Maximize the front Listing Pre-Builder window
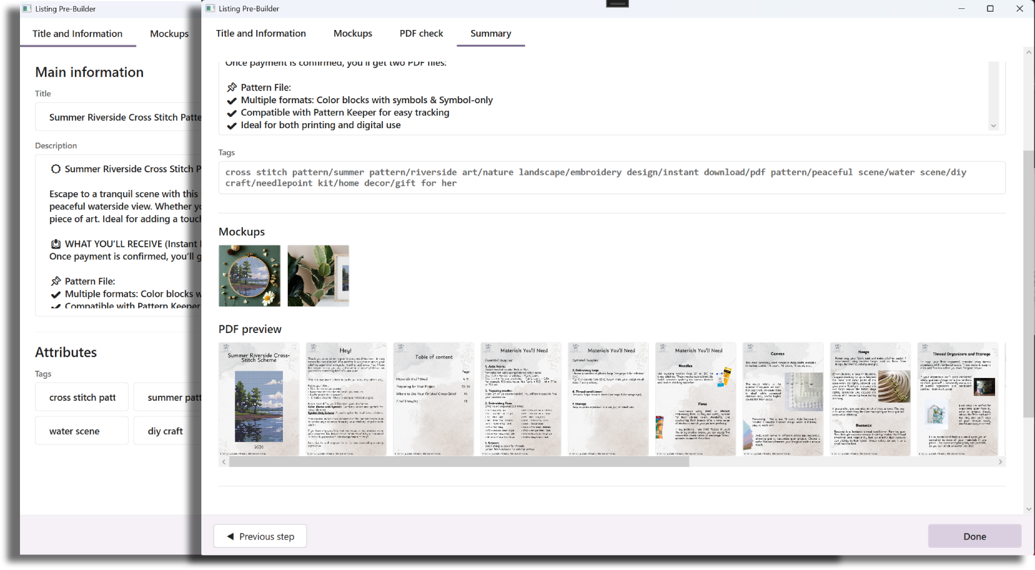Screen dimensions: 1035x570 point(990,8)
